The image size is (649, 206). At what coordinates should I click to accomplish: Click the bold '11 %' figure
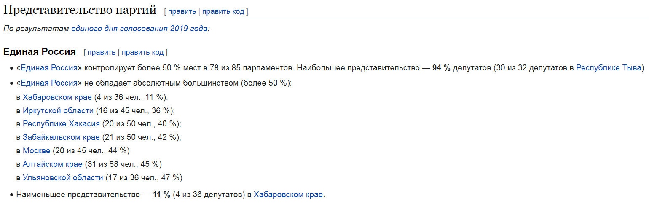coord(161,195)
